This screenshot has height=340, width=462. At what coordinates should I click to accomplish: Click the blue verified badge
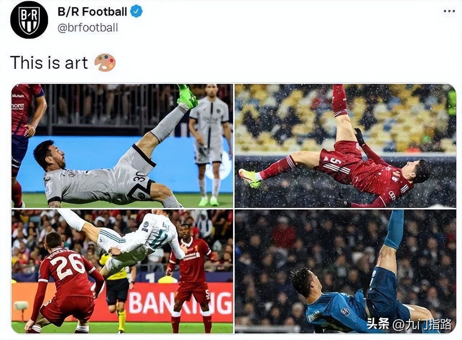click(x=136, y=12)
